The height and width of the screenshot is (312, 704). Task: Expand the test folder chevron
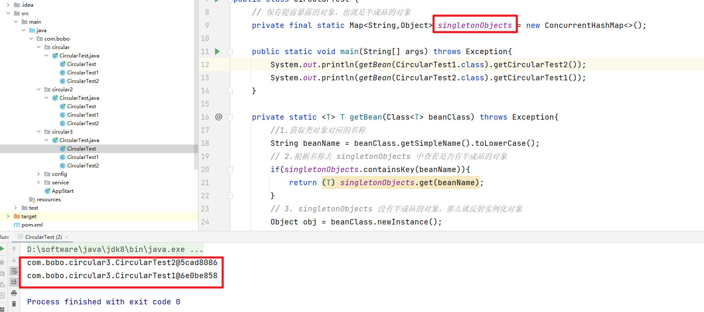coord(16,208)
